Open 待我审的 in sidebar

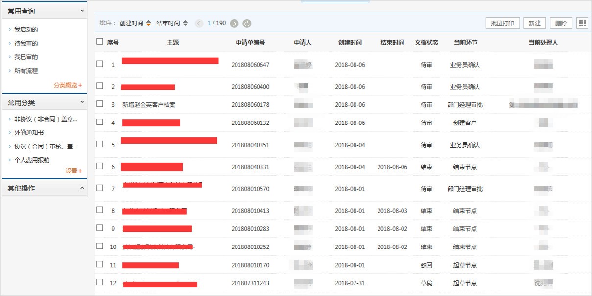coord(26,44)
